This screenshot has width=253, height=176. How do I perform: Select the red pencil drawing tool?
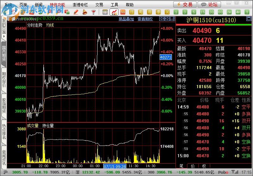point(76,12)
